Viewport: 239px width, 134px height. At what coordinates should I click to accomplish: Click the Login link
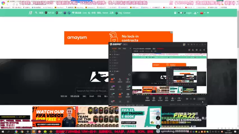point(189,13)
